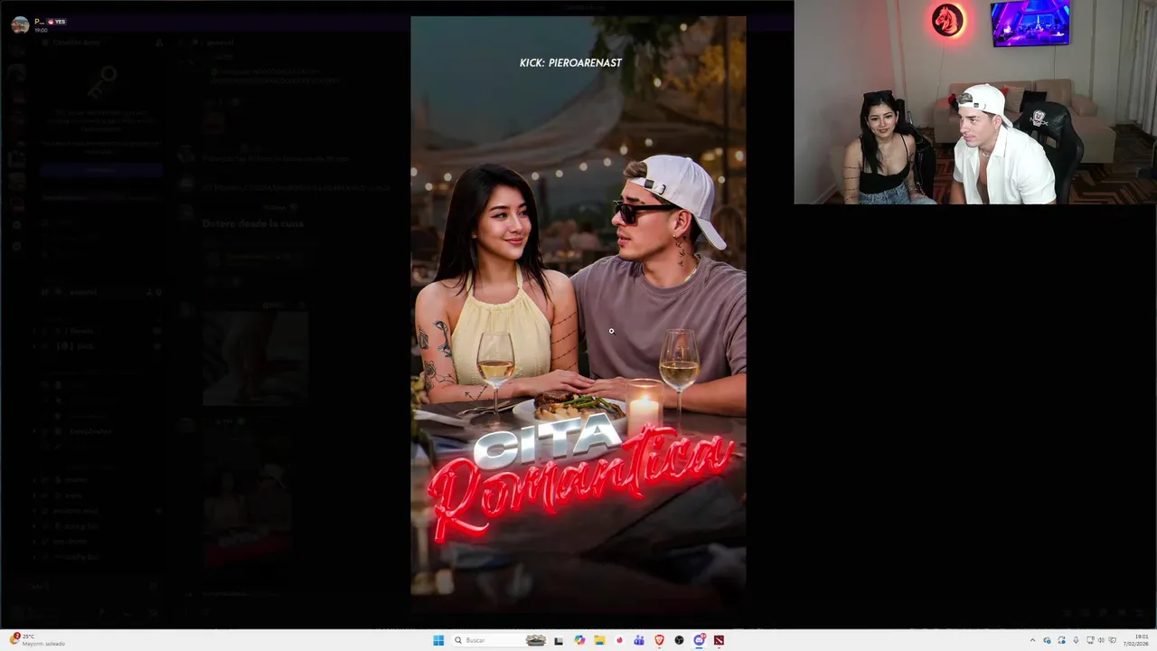Launch Copilot from the taskbar
1157x651 pixels.
[579, 640]
